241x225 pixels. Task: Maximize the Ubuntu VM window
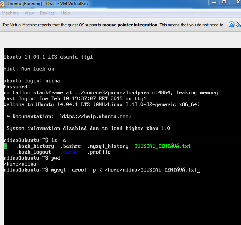(x=224, y=3)
